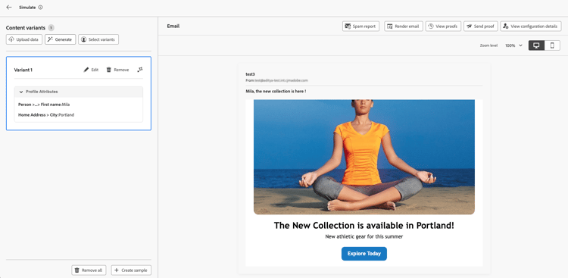Click Remove all variants
This screenshot has height=278, width=568.
click(x=89, y=270)
